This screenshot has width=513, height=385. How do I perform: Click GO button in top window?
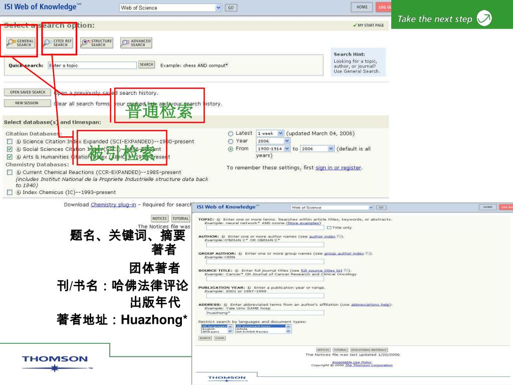point(231,8)
